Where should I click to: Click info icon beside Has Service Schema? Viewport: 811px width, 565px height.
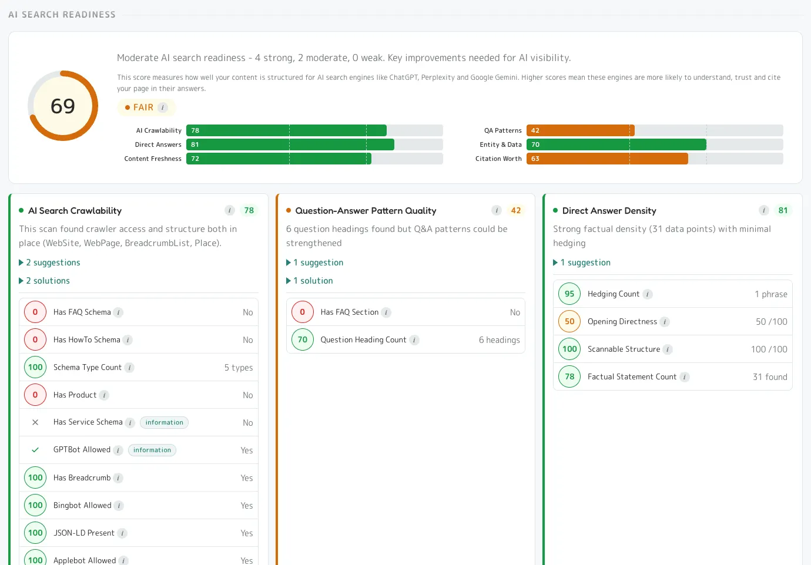(x=130, y=423)
